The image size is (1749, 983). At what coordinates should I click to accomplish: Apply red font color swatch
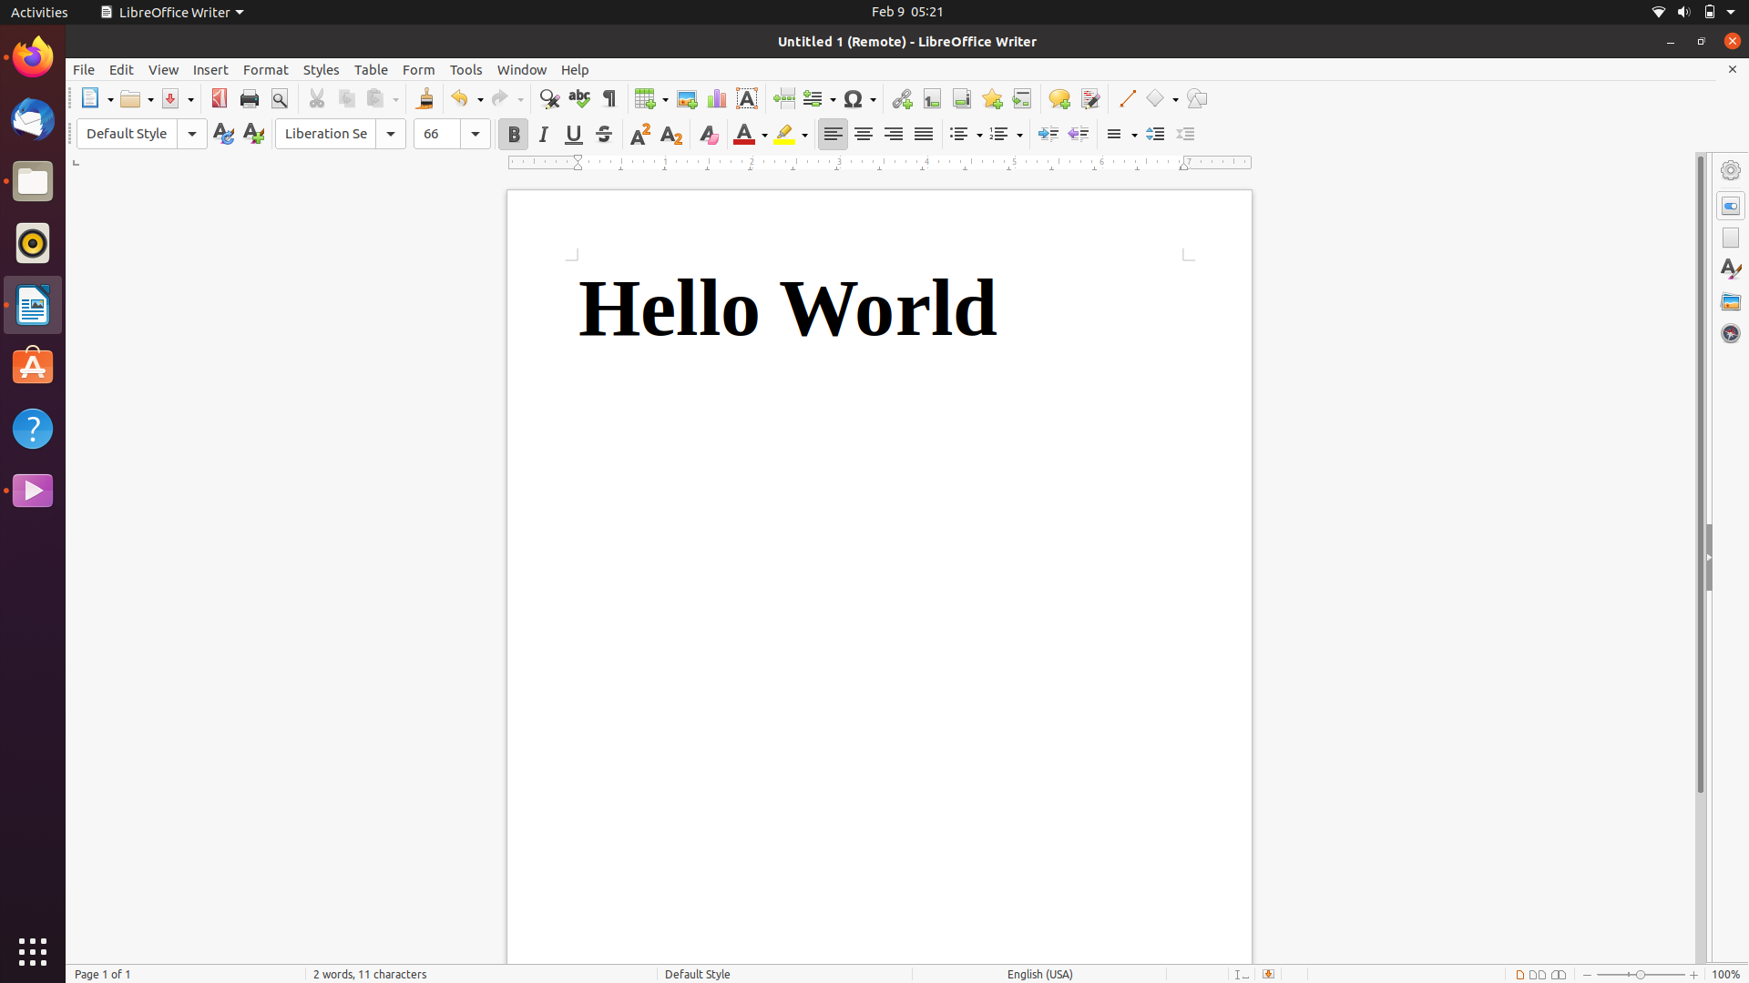pyautogui.click(x=744, y=134)
